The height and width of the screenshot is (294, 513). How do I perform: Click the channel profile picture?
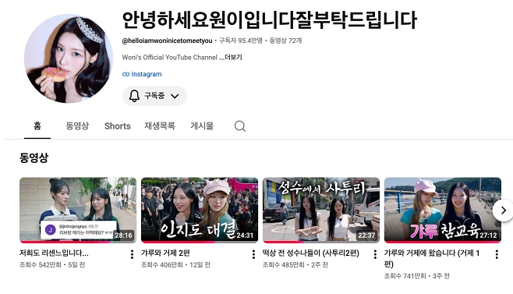click(x=69, y=58)
